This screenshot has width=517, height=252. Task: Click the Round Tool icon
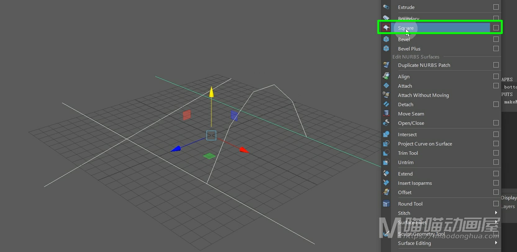pos(386,204)
